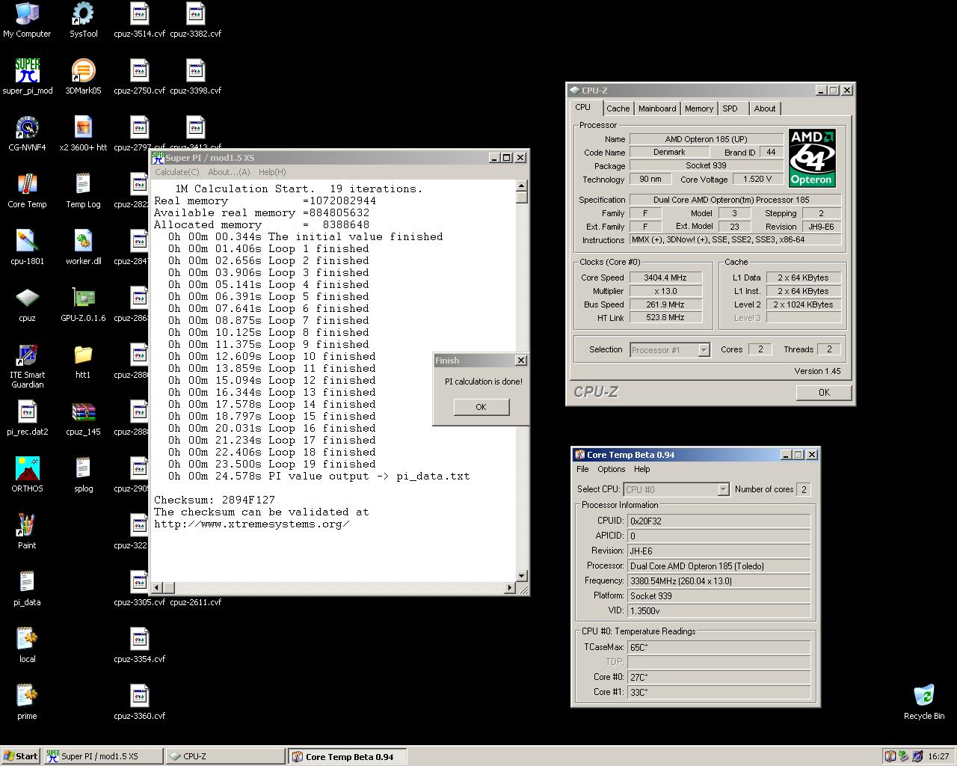Click the Start button
This screenshot has width=957, height=766.
tap(20, 756)
